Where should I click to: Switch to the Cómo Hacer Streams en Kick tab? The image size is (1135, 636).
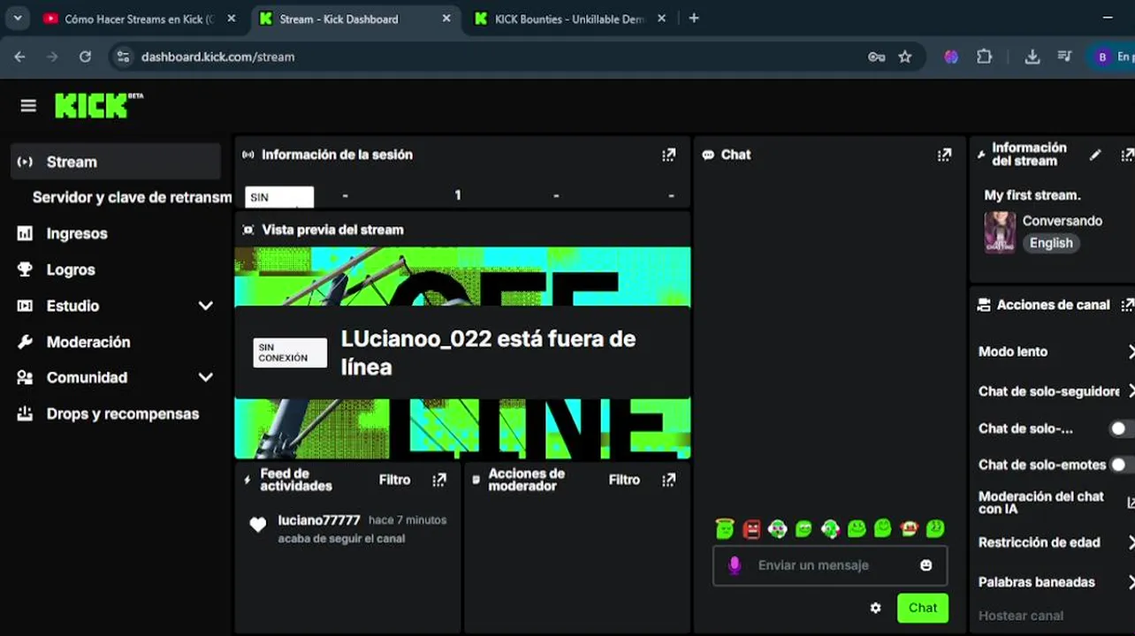(140, 19)
